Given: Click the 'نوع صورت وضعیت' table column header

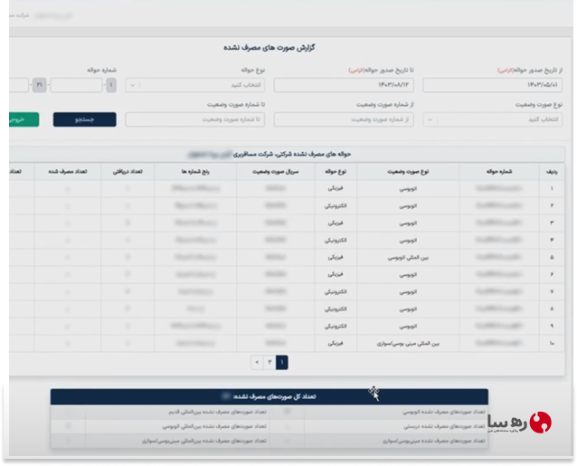Looking at the screenshot, I should 408,172.
